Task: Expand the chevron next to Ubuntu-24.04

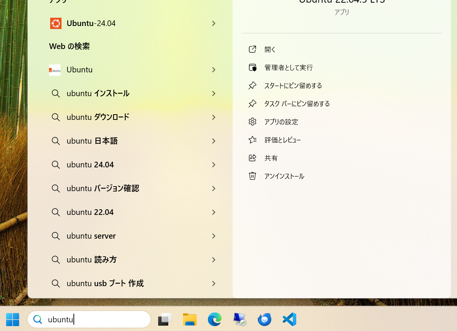Action: [x=214, y=23]
